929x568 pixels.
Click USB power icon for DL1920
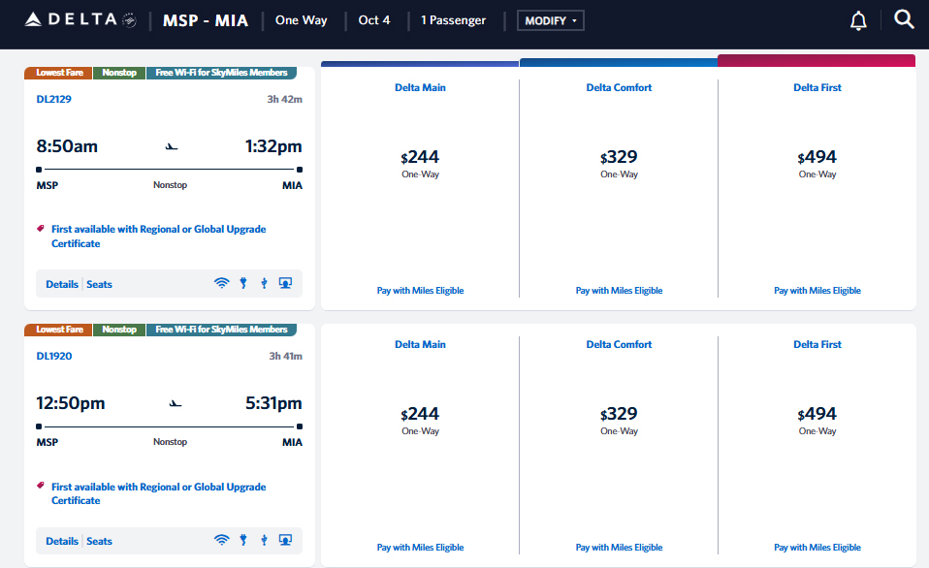264,540
